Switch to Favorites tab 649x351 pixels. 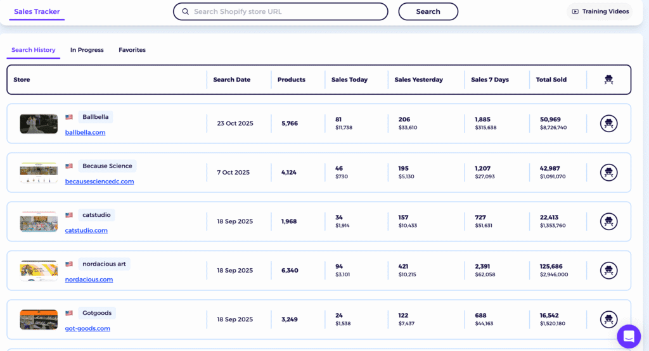132,50
